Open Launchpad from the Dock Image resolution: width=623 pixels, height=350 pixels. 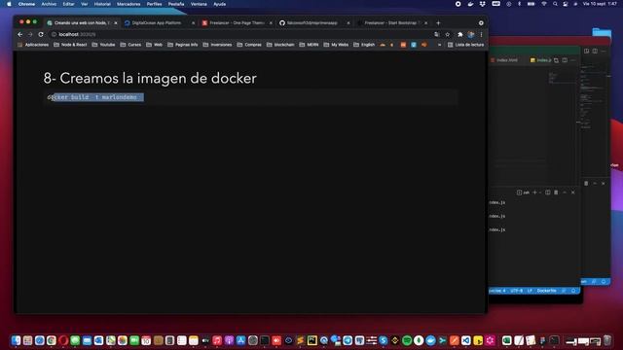coord(27,340)
